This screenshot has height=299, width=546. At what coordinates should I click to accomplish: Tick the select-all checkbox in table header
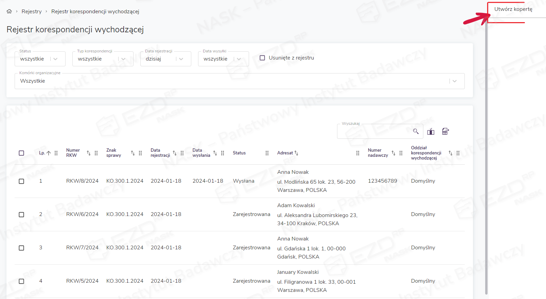21,153
